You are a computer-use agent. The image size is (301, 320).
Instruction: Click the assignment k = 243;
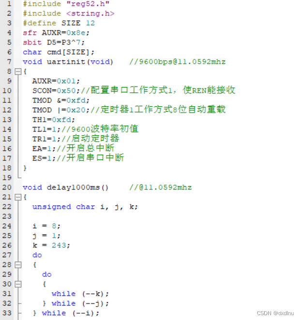point(51,246)
